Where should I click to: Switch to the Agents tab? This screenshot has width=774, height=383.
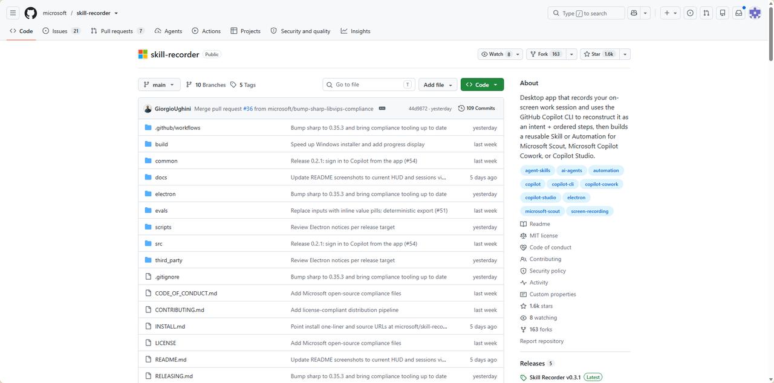[168, 31]
